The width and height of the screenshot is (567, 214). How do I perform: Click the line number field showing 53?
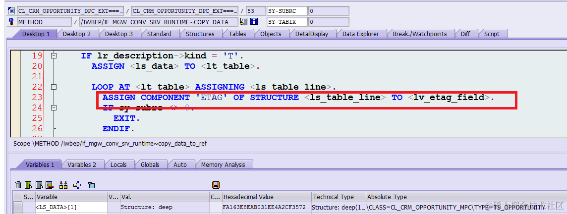click(255, 11)
